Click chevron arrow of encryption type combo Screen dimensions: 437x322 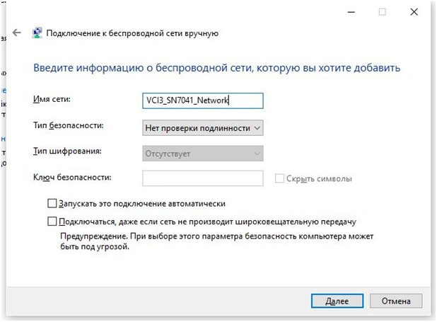(257, 154)
